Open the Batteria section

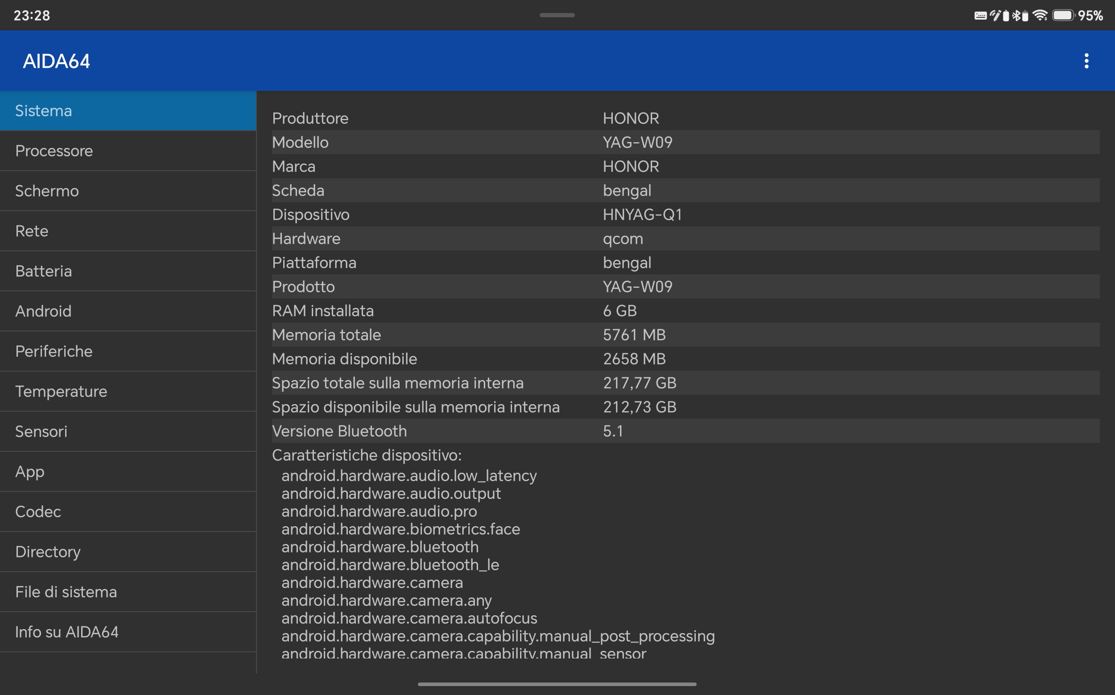(128, 271)
